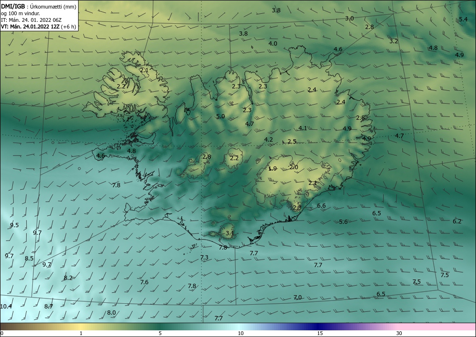The height and width of the screenshot is (337, 476).
Task: Click the 10.4 precipitable water value
Action: (6, 307)
